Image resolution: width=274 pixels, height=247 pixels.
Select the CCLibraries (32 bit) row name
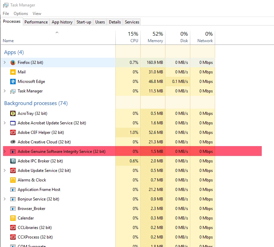(35, 228)
